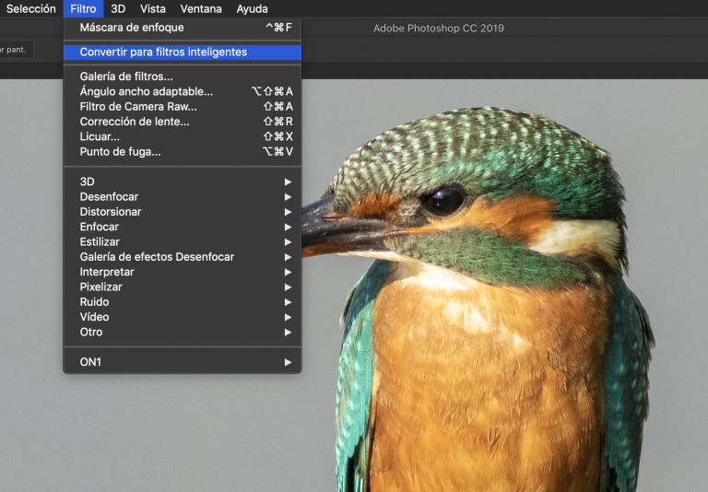Open the Ayuda menu
This screenshot has width=708, height=492.
[252, 9]
